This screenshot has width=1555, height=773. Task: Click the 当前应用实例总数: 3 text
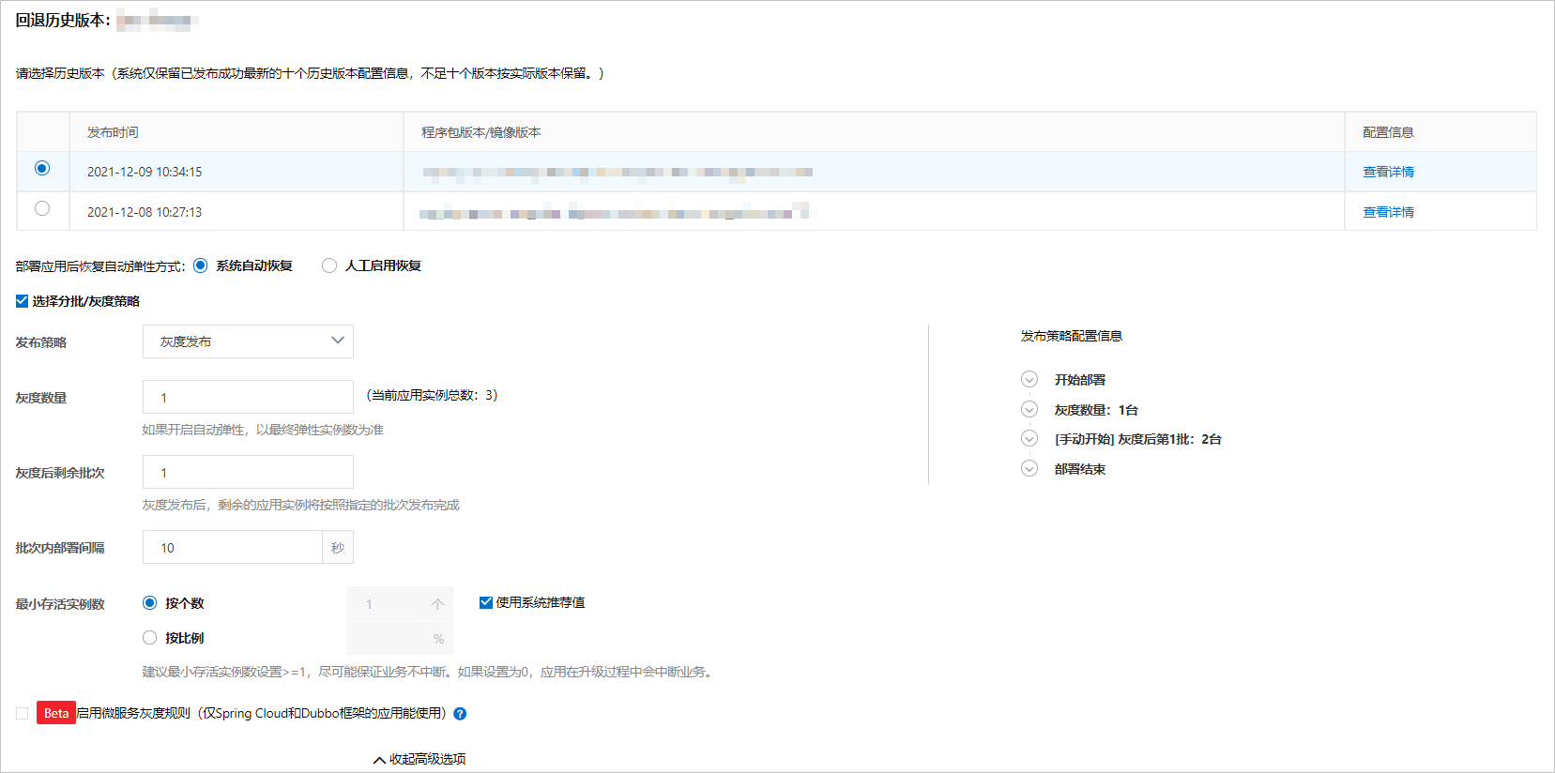432,395
